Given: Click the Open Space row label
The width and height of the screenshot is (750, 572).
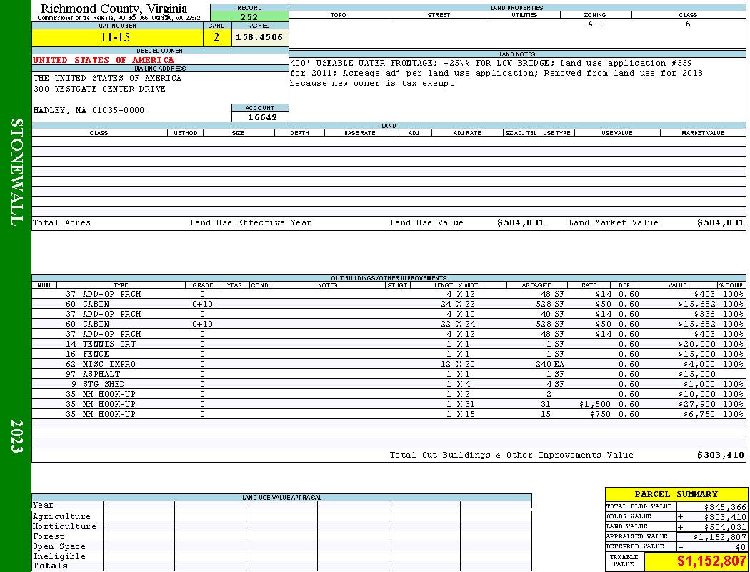Looking at the screenshot, I should coord(59,547).
